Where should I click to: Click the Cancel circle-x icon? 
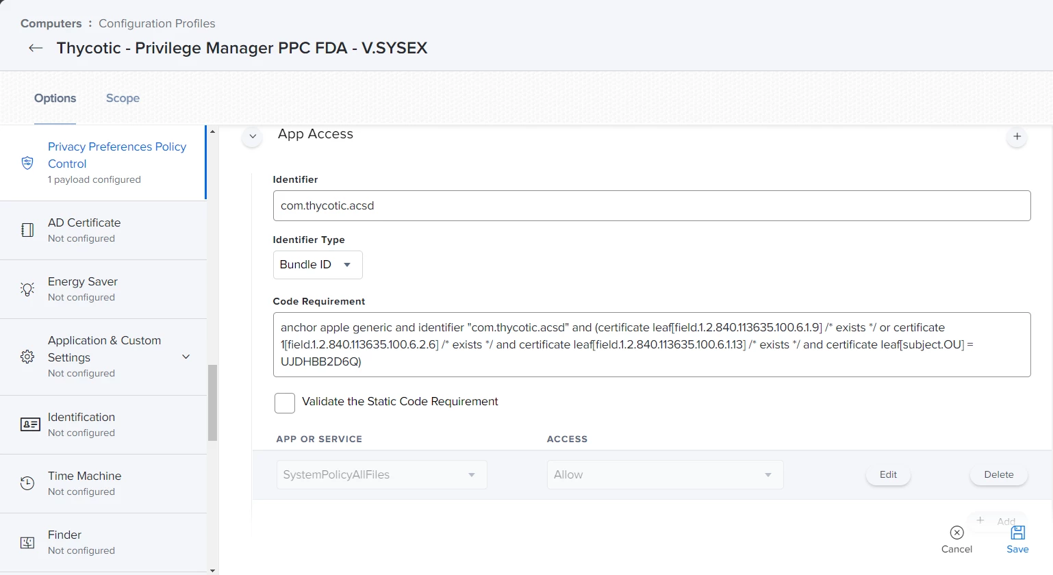click(x=957, y=533)
